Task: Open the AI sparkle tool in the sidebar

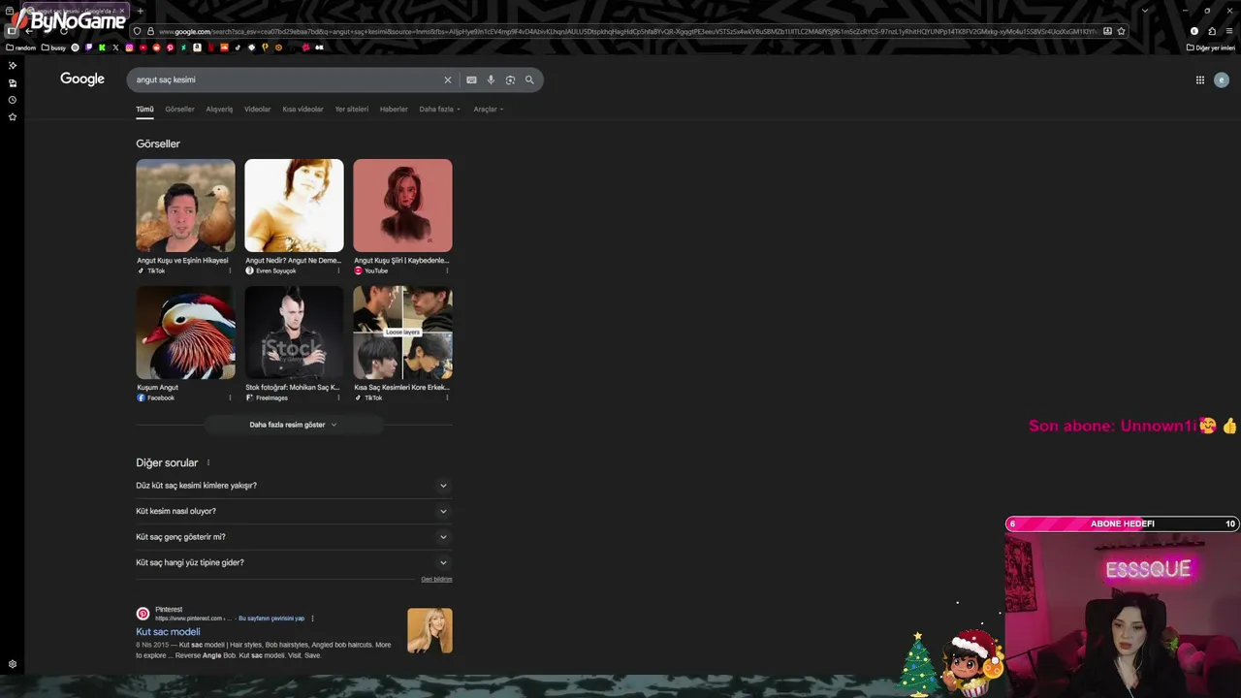Action: tap(13, 66)
